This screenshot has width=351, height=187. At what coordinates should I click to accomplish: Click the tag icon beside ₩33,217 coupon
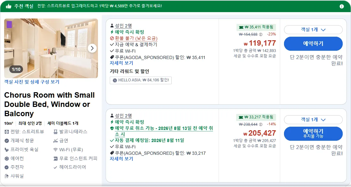[x=112, y=153]
